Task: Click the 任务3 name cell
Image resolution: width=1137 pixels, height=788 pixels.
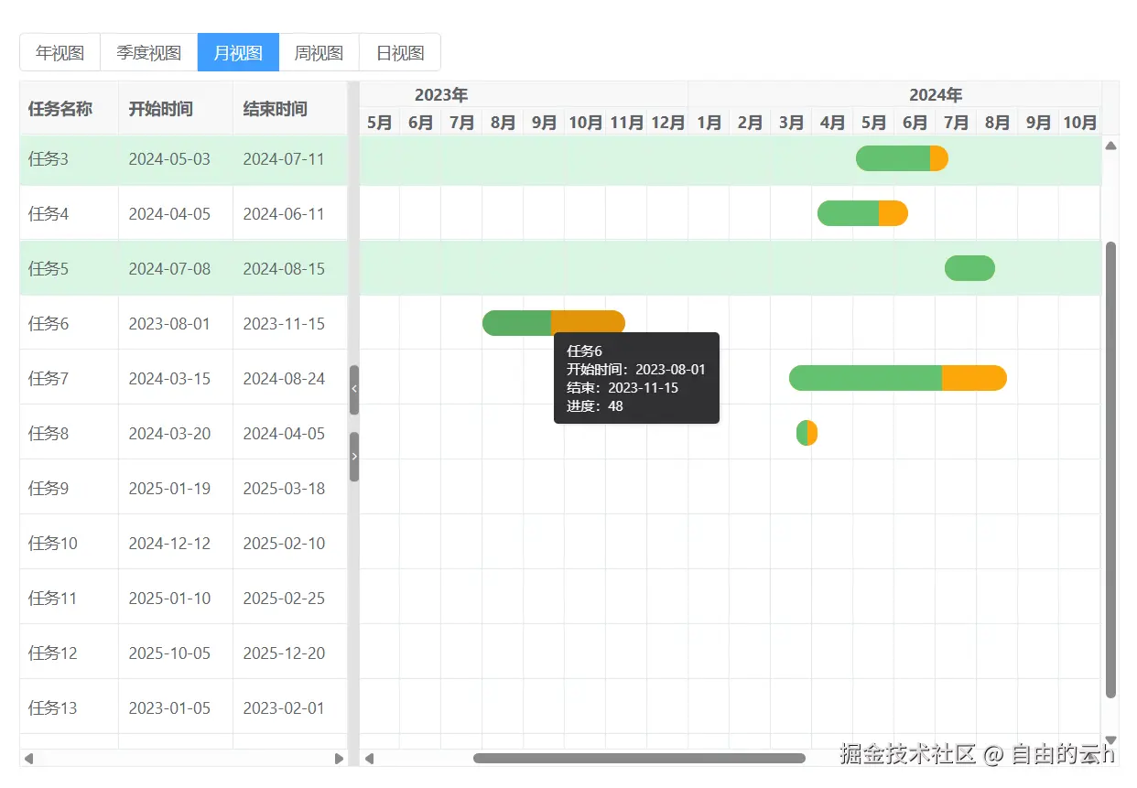Action: (x=69, y=158)
